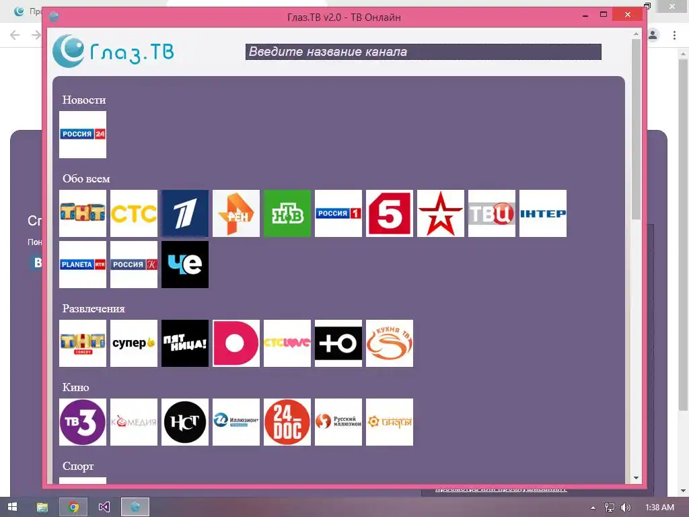Select the ТВ3 channel tile
This screenshot has height=517, width=689.
coord(83,422)
